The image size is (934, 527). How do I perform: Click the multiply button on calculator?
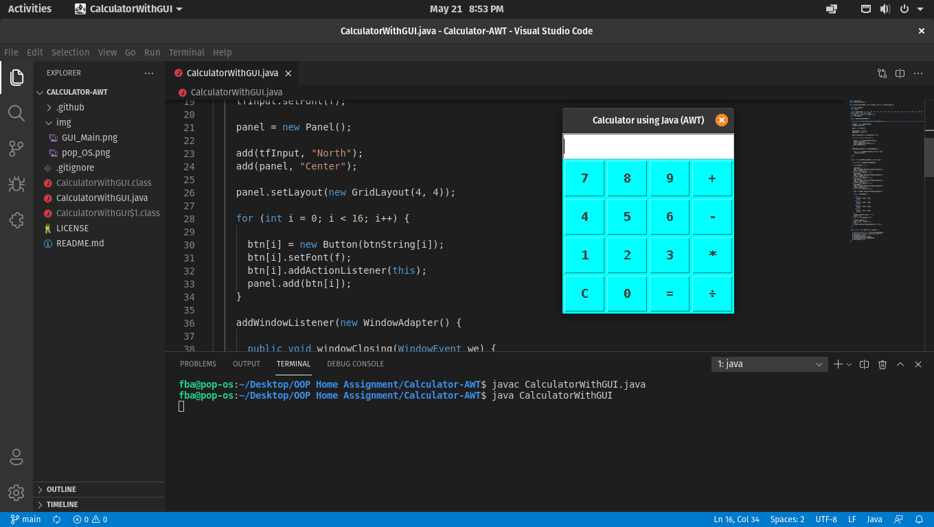tap(712, 255)
